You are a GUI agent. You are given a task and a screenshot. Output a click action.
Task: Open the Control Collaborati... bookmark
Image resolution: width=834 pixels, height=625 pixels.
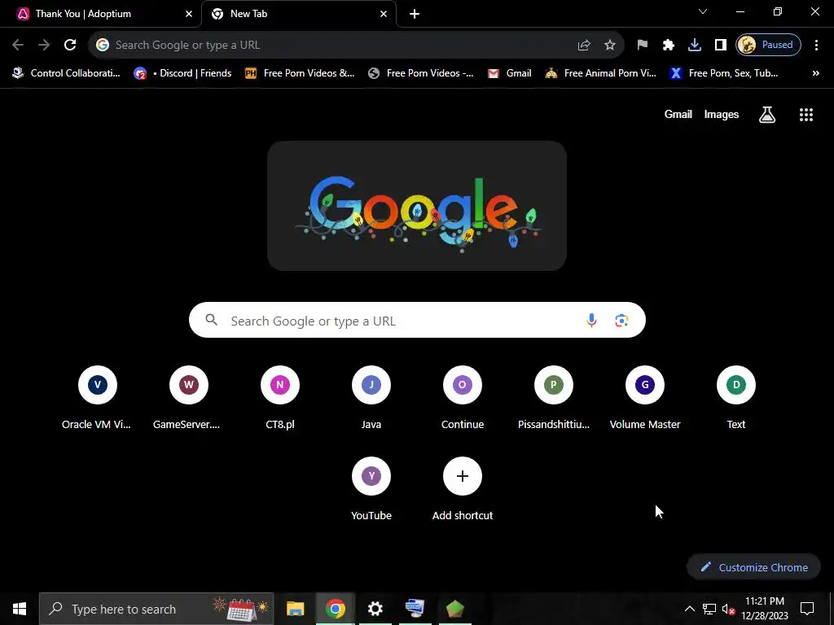point(67,73)
